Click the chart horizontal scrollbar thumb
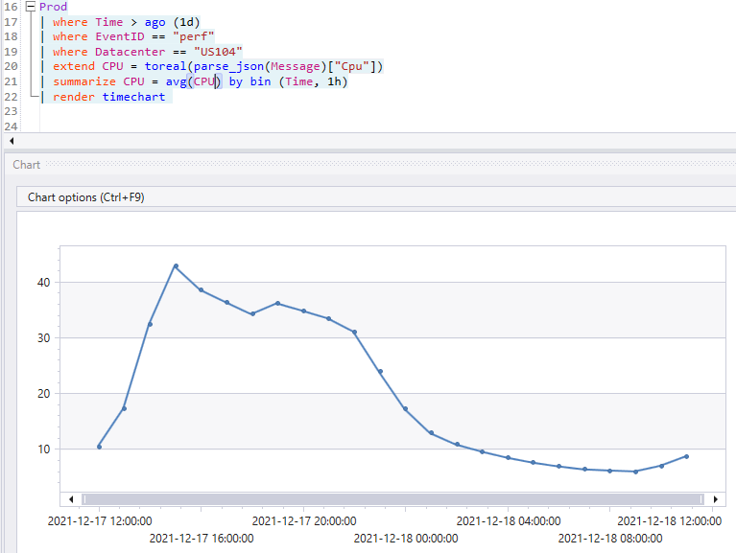 (x=393, y=499)
